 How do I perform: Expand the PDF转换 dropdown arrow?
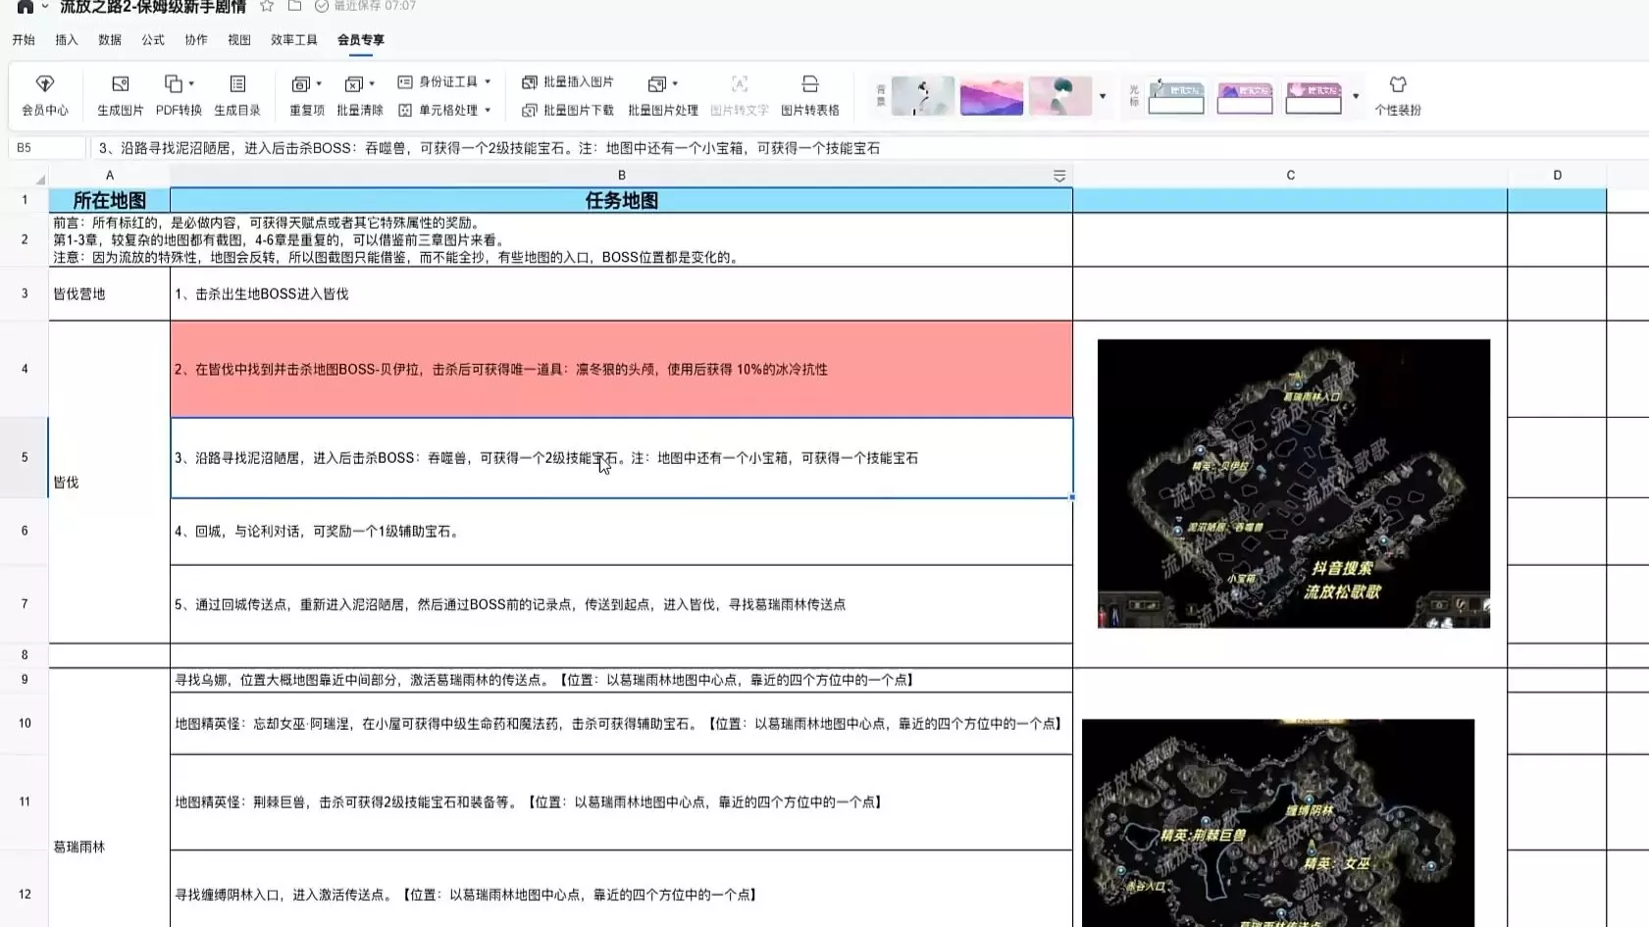pos(191,83)
